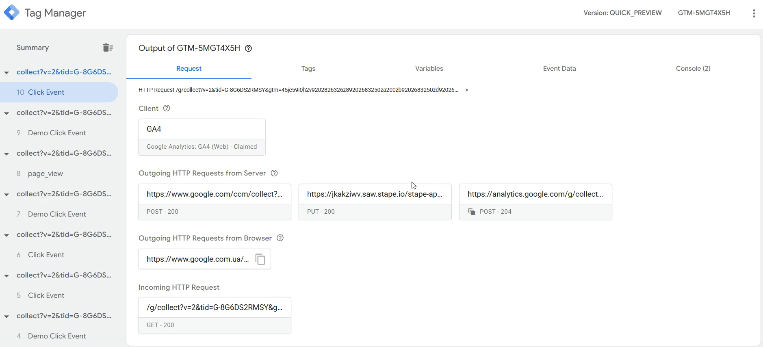Viewport: 763px width, 347px height.
Task: Open the Console (2) tab
Action: pyautogui.click(x=693, y=69)
